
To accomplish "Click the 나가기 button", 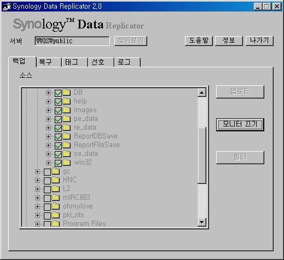I will click(259, 41).
